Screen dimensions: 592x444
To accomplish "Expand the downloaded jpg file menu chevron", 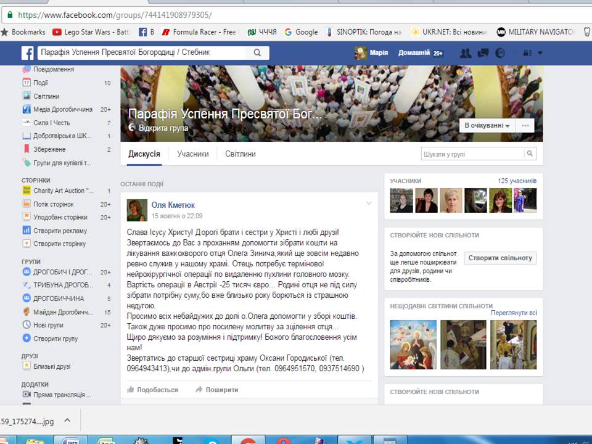I will tap(67, 420).
